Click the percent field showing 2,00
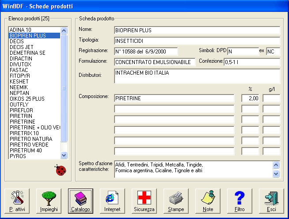 click(x=250, y=98)
